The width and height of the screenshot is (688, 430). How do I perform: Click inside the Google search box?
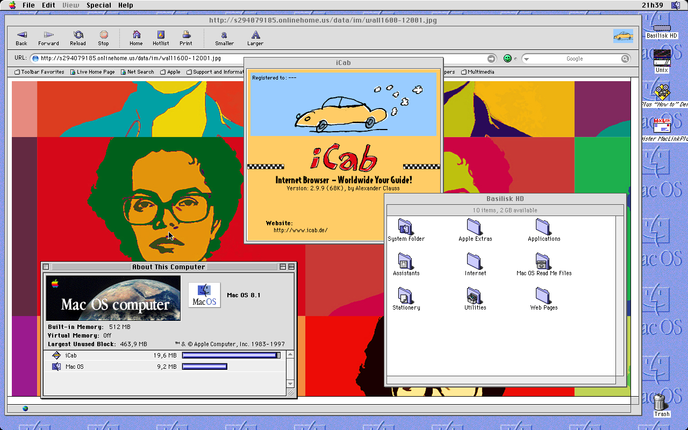click(575, 59)
